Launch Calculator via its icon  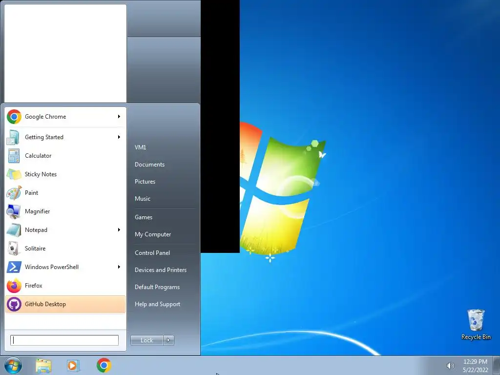coord(14,156)
